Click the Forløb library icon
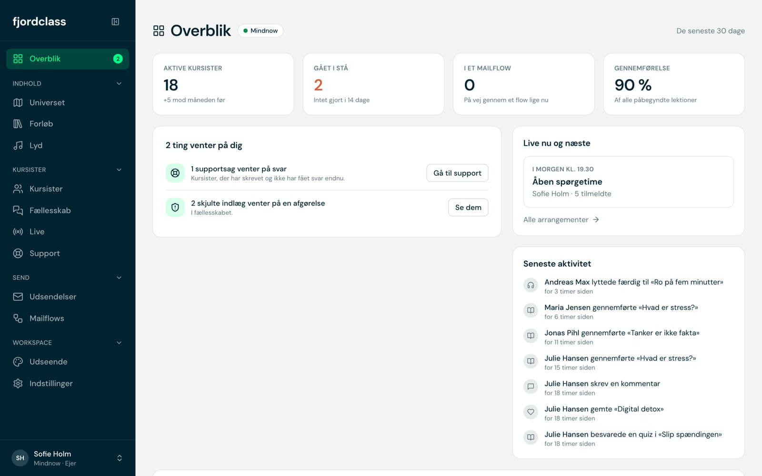 (18, 124)
